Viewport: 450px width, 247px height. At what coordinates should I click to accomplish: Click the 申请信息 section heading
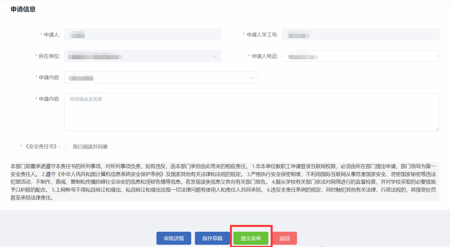[23, 9]
